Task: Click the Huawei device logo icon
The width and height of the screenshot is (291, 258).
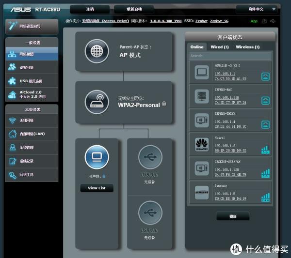Action: 202,144
